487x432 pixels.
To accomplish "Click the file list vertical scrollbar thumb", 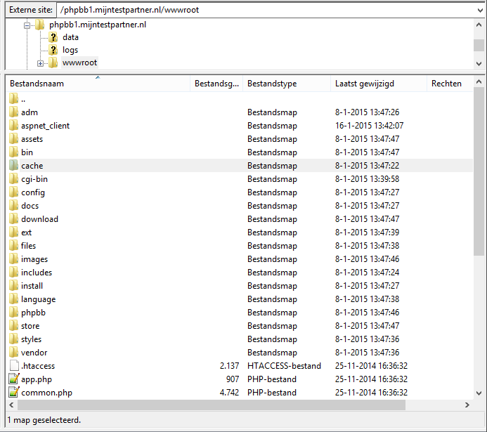I will click(479, 171).
